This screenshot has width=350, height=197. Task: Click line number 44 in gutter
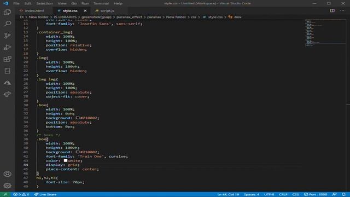[x=26, y=165]
